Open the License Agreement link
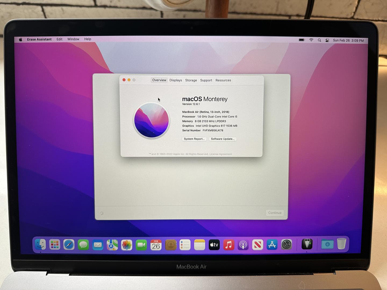The height and width of the screenshot is (290, 387). coord(221,154)
